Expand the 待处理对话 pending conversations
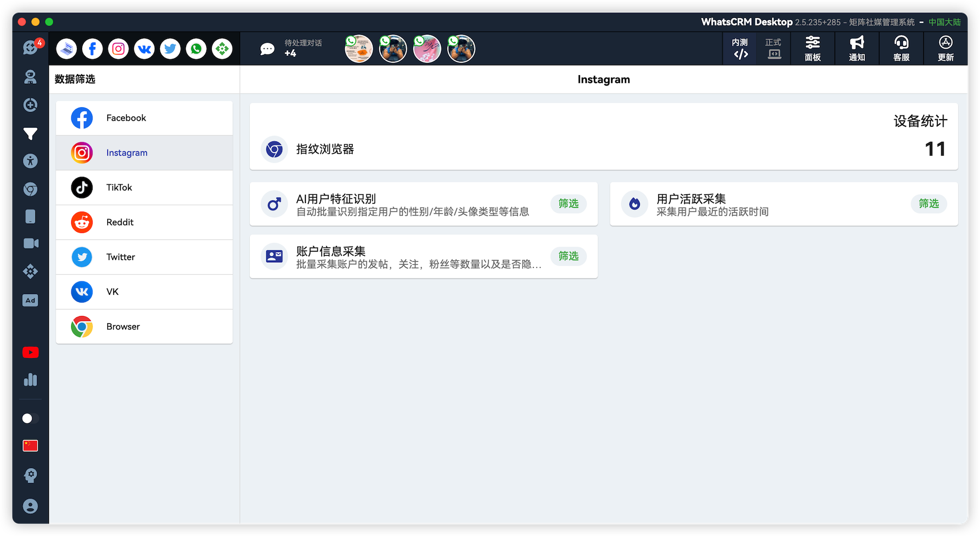This screenshot has height=536, width=980. click(291, 48)
